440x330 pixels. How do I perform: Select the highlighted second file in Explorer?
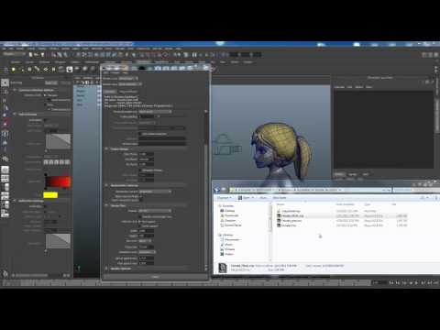coord(342,215)
